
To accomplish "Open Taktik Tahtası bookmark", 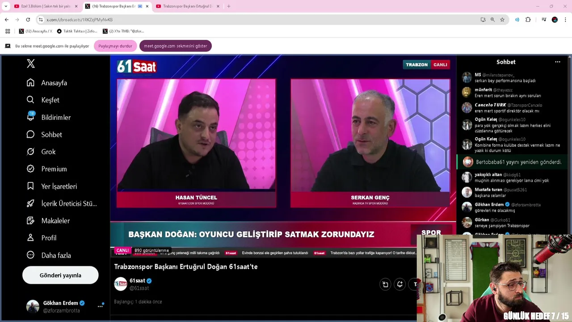I will [x=77, y=31].
